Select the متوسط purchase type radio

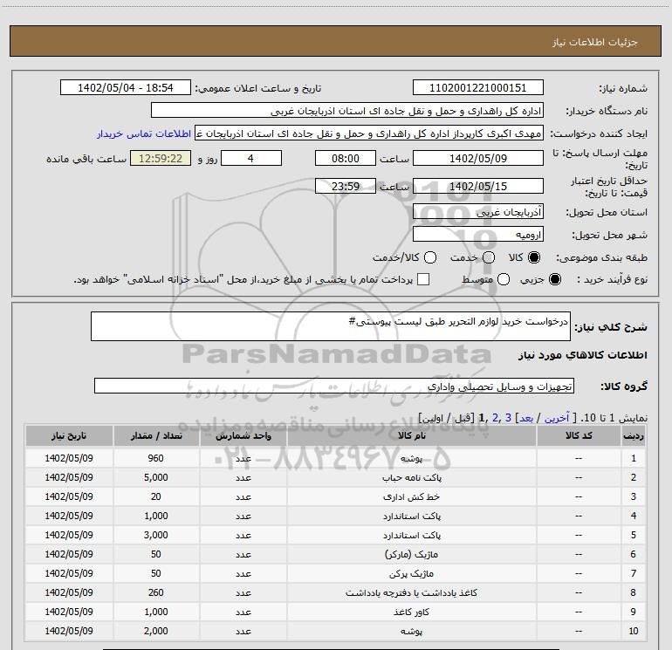[504, 279]
